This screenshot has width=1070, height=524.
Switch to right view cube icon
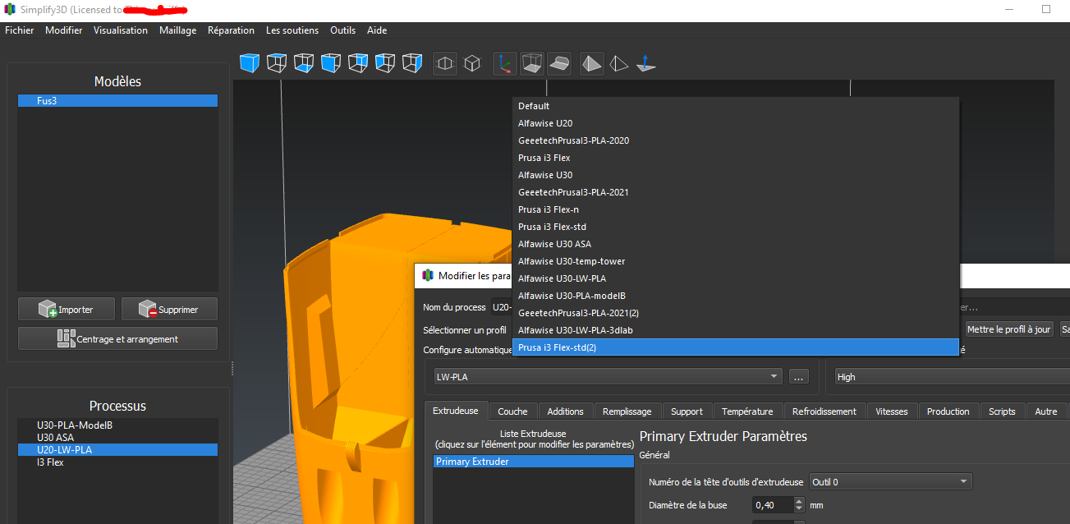click(x=412, y=62)
